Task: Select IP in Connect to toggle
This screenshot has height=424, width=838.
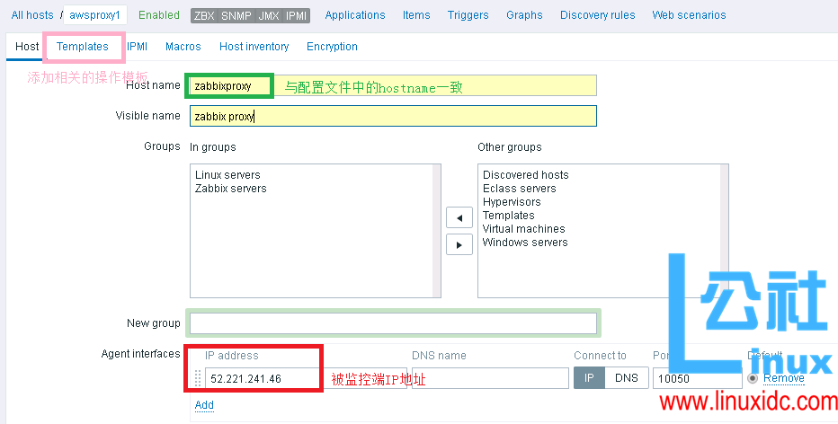Action: pyautogui.click(x=589, y=378)
